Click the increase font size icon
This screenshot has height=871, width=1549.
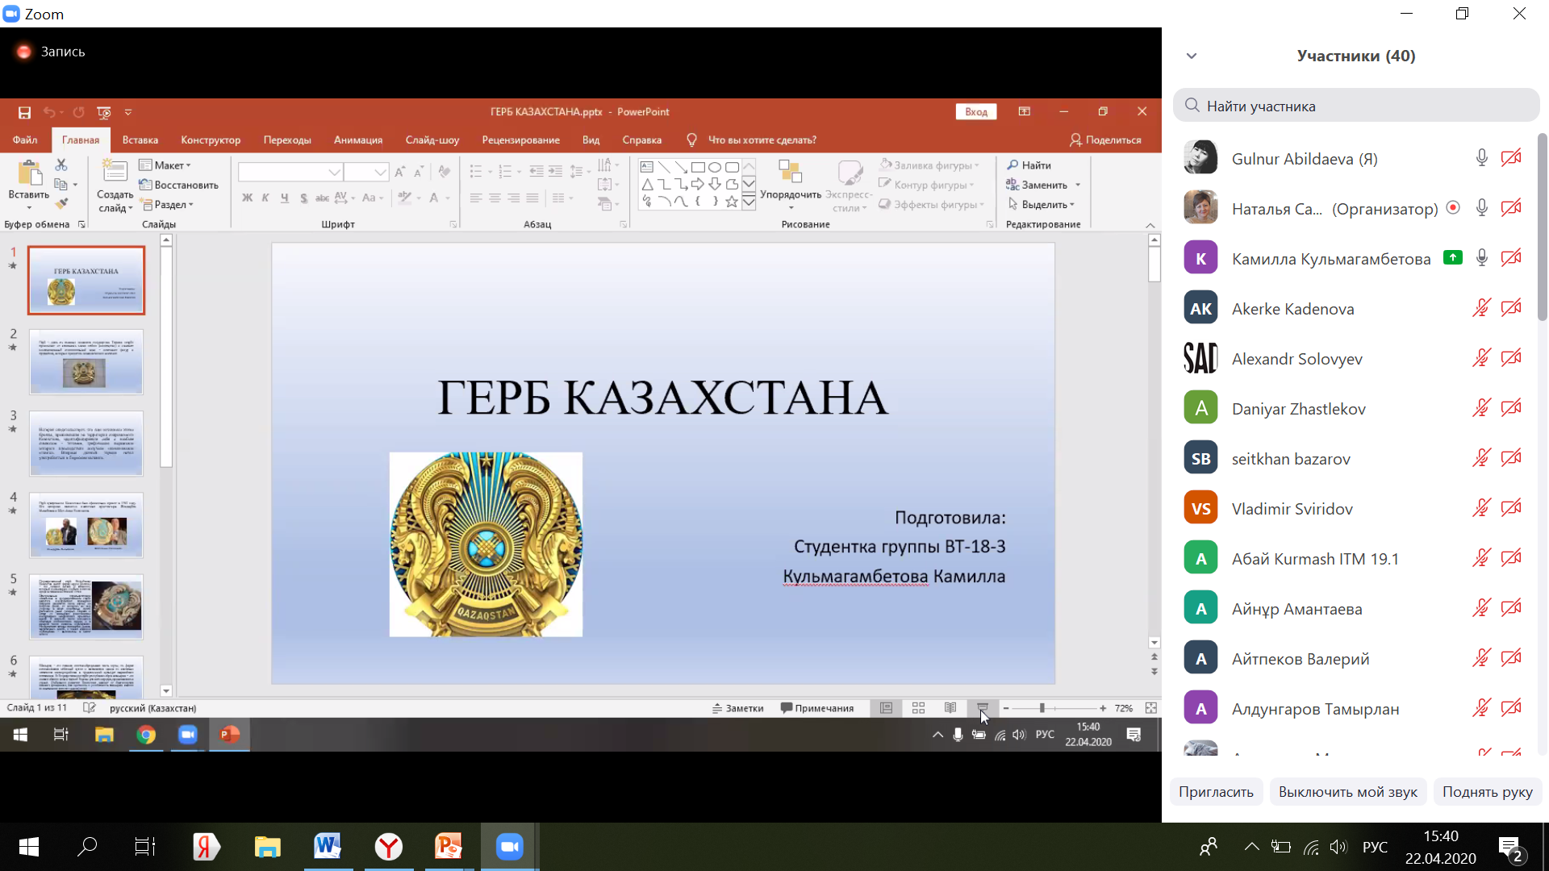click(x=399, y=172)
